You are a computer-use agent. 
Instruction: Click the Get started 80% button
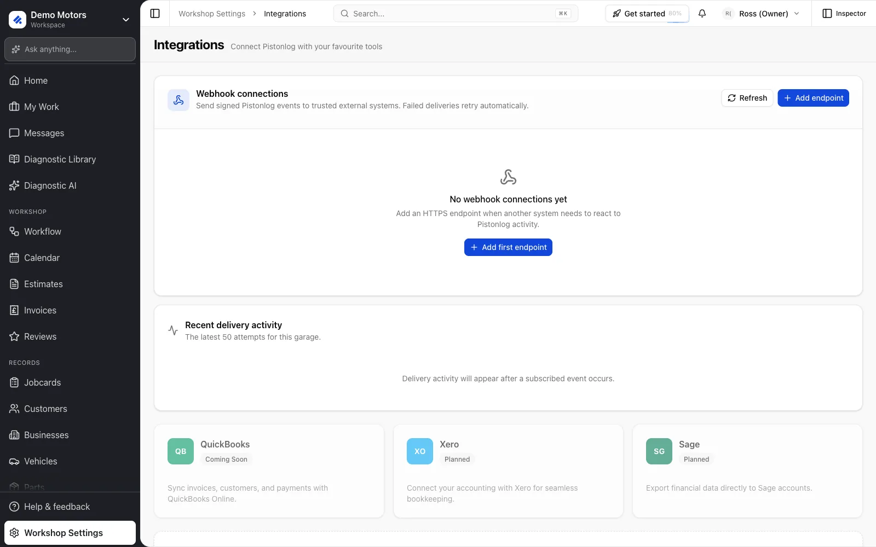pyautogui.click(x=647, y=13)
